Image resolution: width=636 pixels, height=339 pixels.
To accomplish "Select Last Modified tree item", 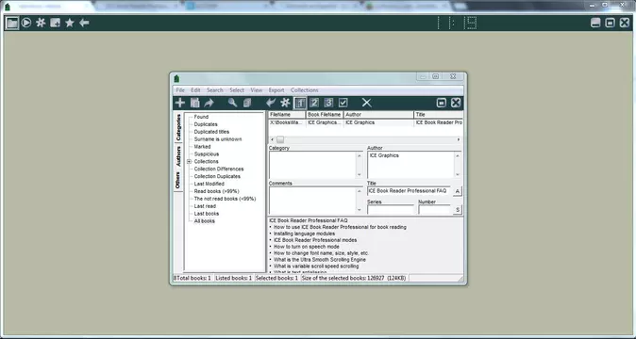I will point(209,184).
